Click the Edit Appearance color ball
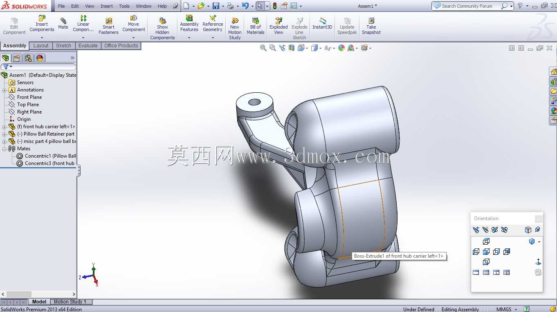The height and width of the screenshot is (312, 557). click(x=341, y=48)
